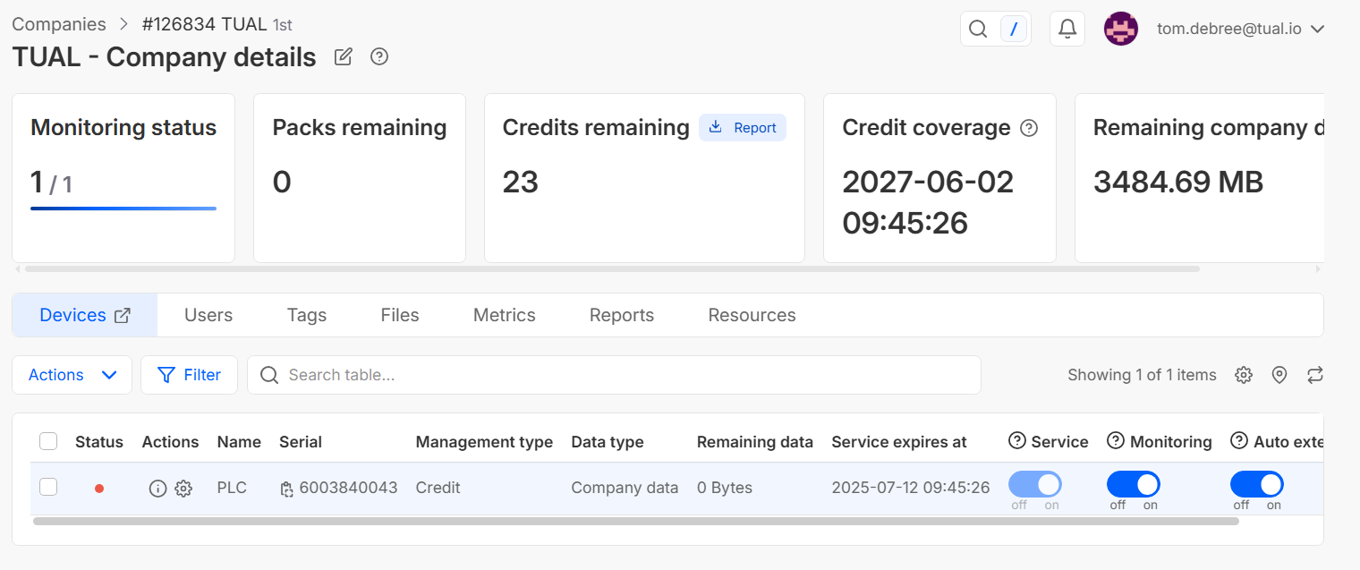Click the Credit coverage help icon

pyautogui.click(x=1029, y=128)
